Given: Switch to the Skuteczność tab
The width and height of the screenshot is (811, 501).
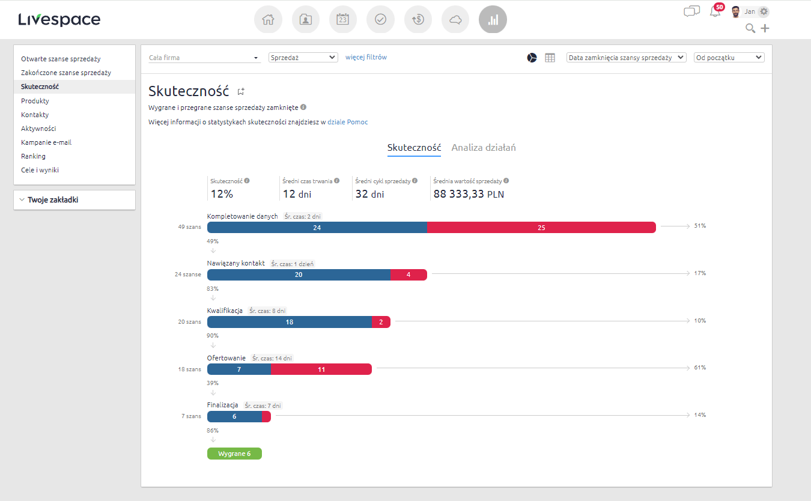Looking at the screenshot, I should [x=414, y=148].
